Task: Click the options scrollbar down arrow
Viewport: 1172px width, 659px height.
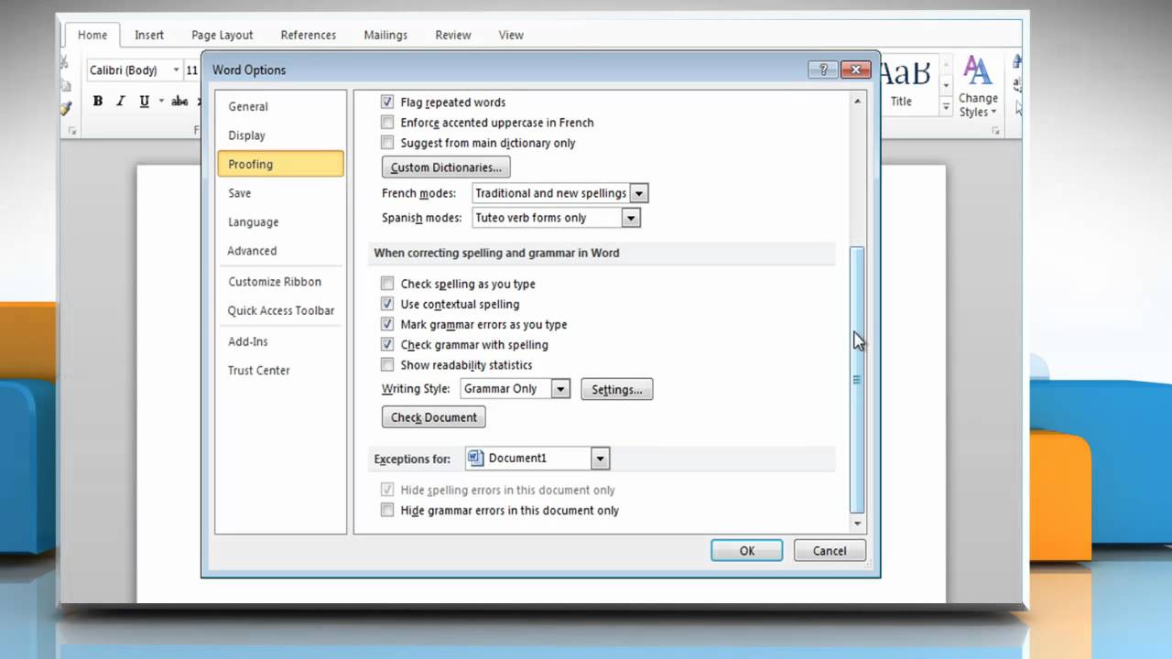Action: coord(858,524)
